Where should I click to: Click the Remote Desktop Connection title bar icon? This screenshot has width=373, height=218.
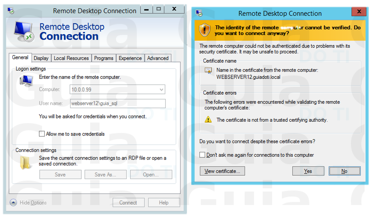[x=11, y=11]
